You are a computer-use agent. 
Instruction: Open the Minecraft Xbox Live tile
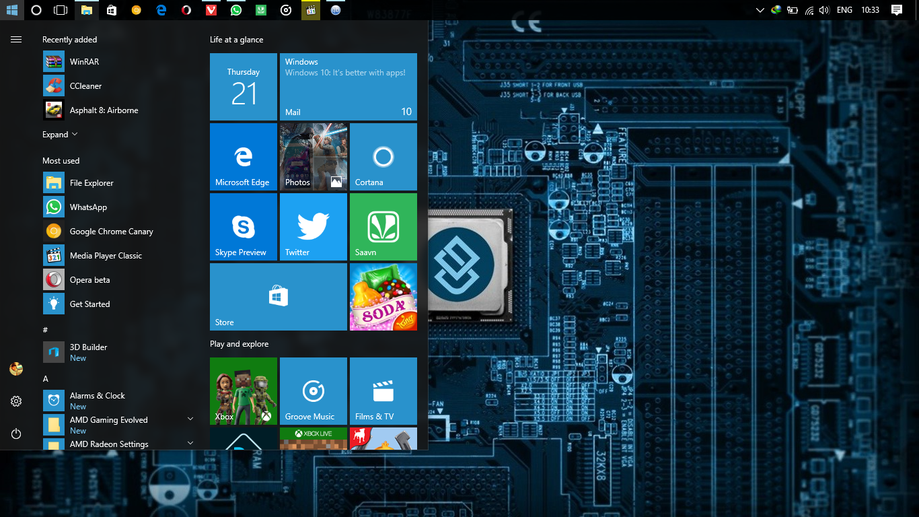click(314, 438)
